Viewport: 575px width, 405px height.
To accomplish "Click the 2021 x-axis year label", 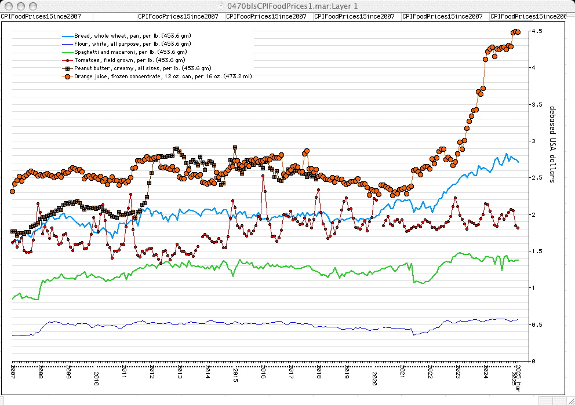I will pos(402,371).
